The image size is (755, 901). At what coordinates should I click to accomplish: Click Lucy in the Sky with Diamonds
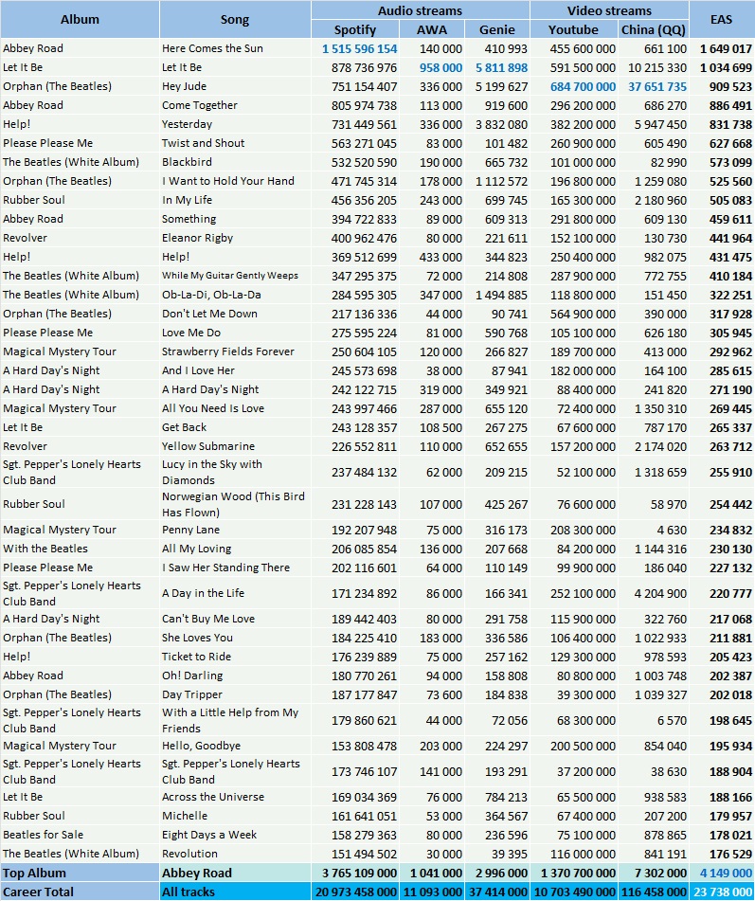tap(235, 473)
